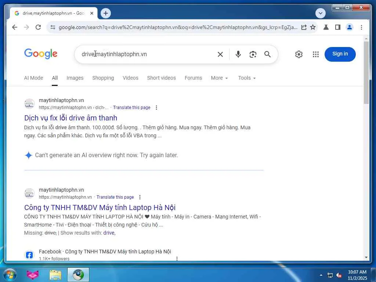Switch to Videos results
This screenshot has height=282, width=376.
point(130,78)
